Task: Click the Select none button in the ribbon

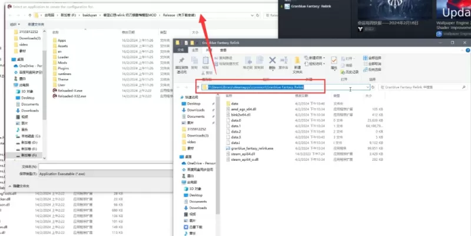Action: click(x=372, y=64)
